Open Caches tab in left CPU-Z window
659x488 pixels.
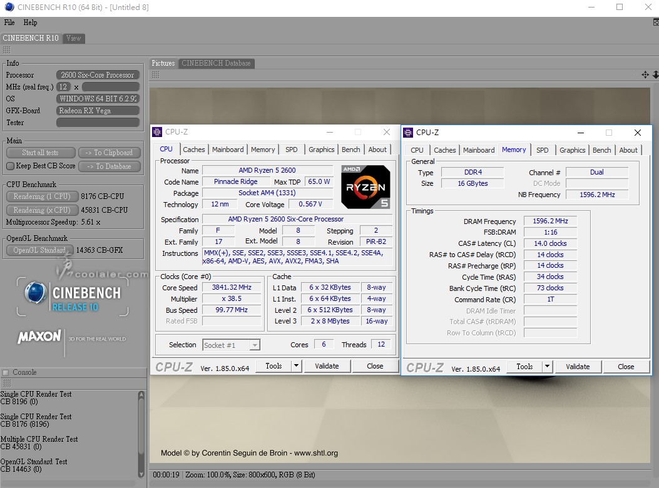tap(194, 150)
